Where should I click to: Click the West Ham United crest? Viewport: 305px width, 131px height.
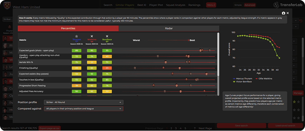click(8, 5)
